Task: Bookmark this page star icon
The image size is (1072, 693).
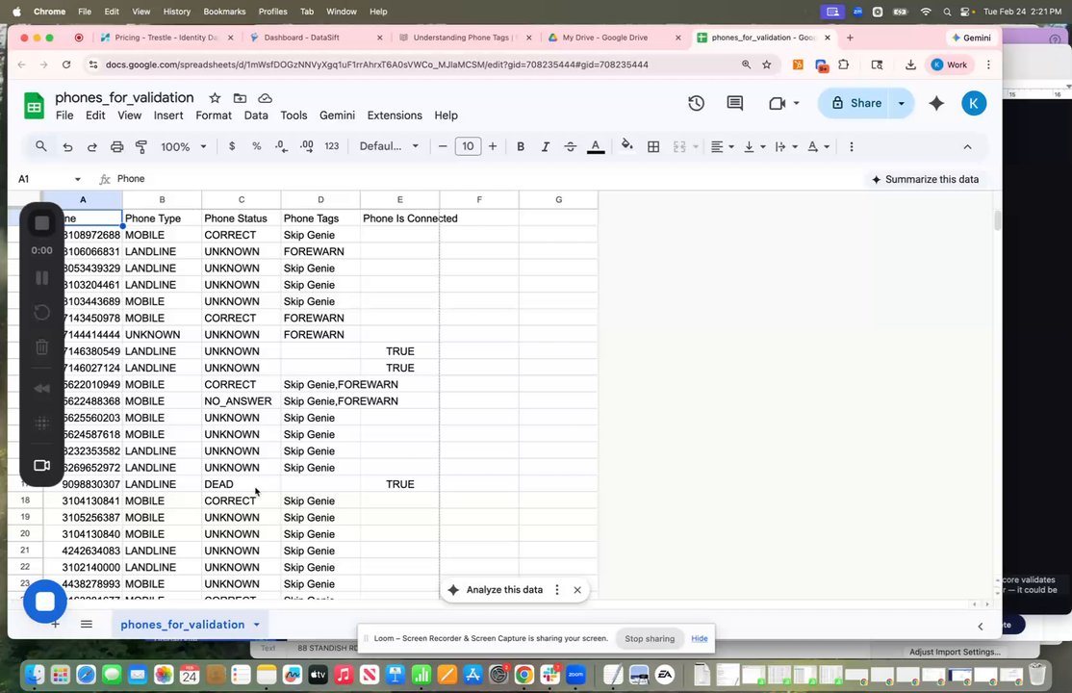Action: pos(766,64)
